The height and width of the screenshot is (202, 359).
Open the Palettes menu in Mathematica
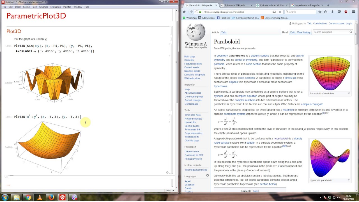coord(67,7)
